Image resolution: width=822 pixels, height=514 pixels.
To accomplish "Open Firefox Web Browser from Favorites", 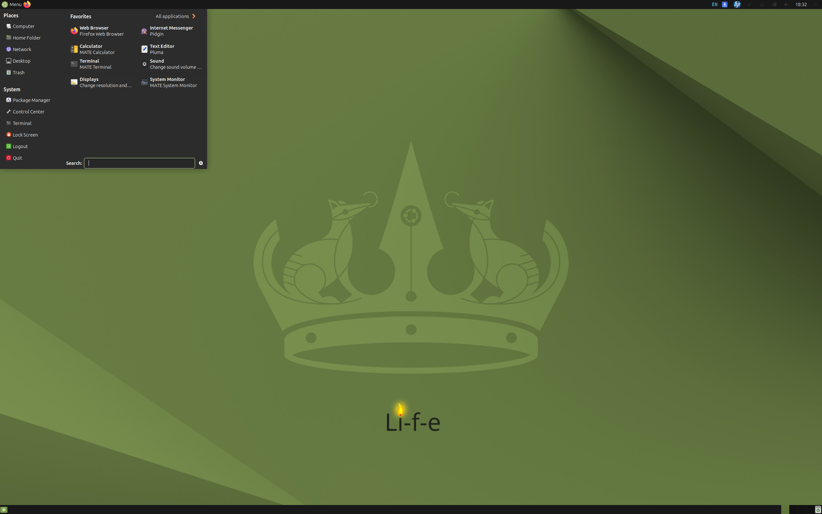I will tap(101, 31).
